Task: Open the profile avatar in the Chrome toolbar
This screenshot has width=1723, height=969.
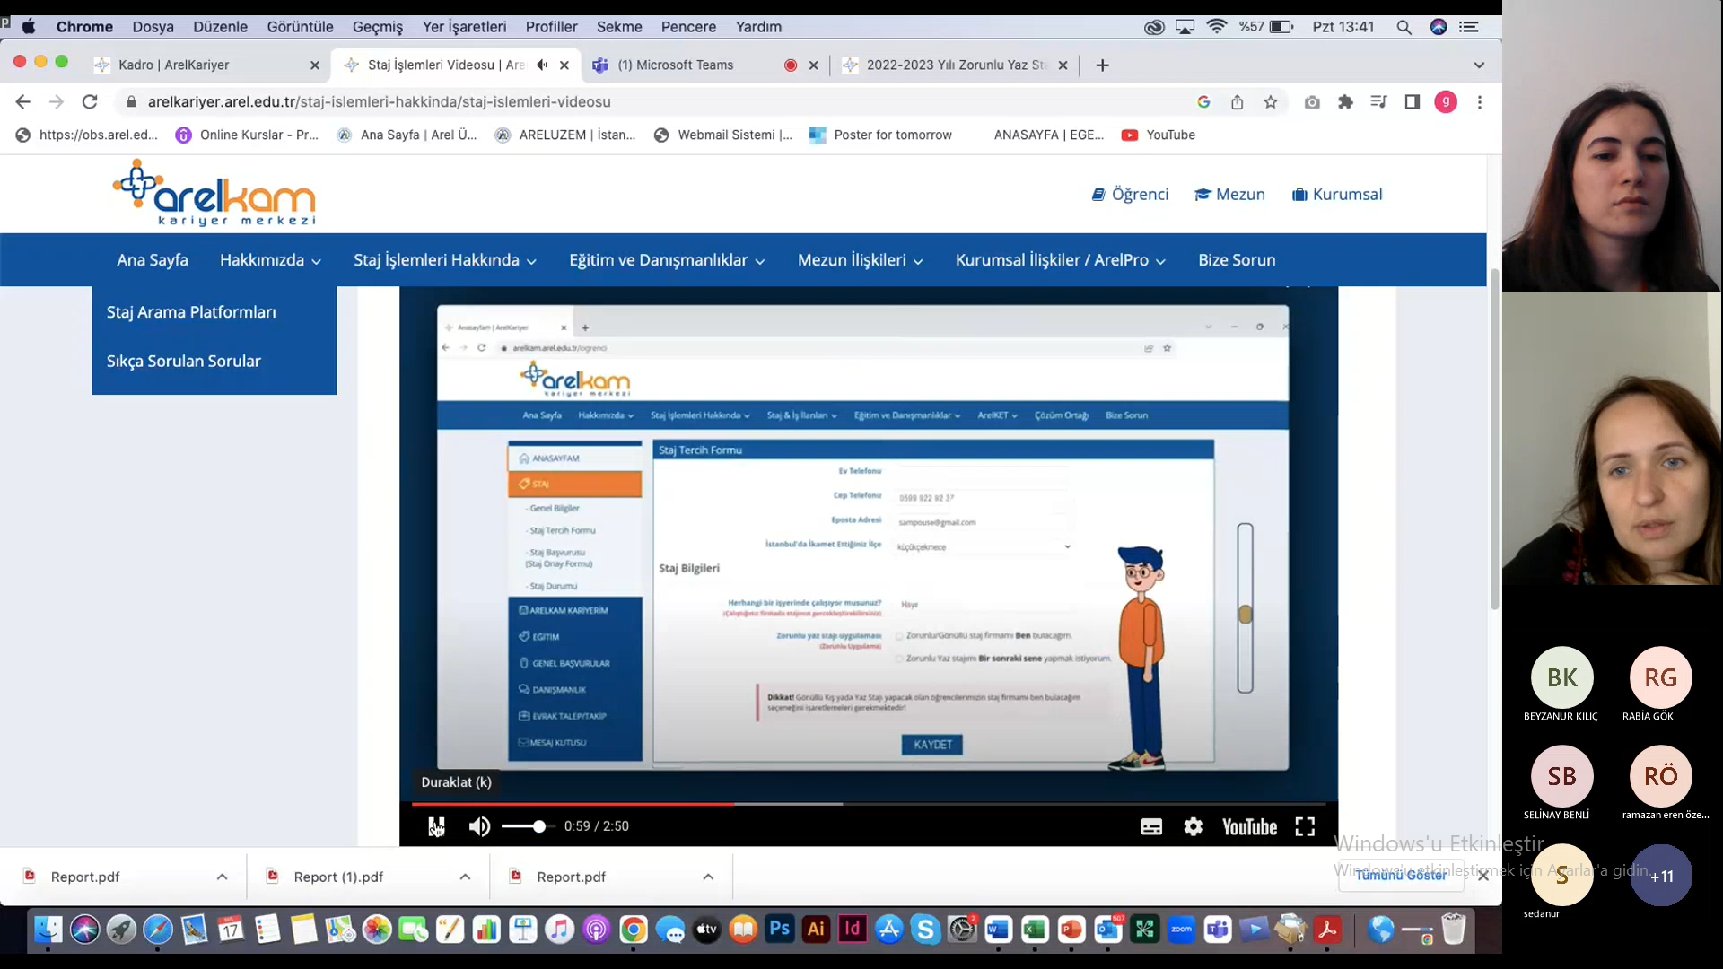Action: click(1446, 102)
